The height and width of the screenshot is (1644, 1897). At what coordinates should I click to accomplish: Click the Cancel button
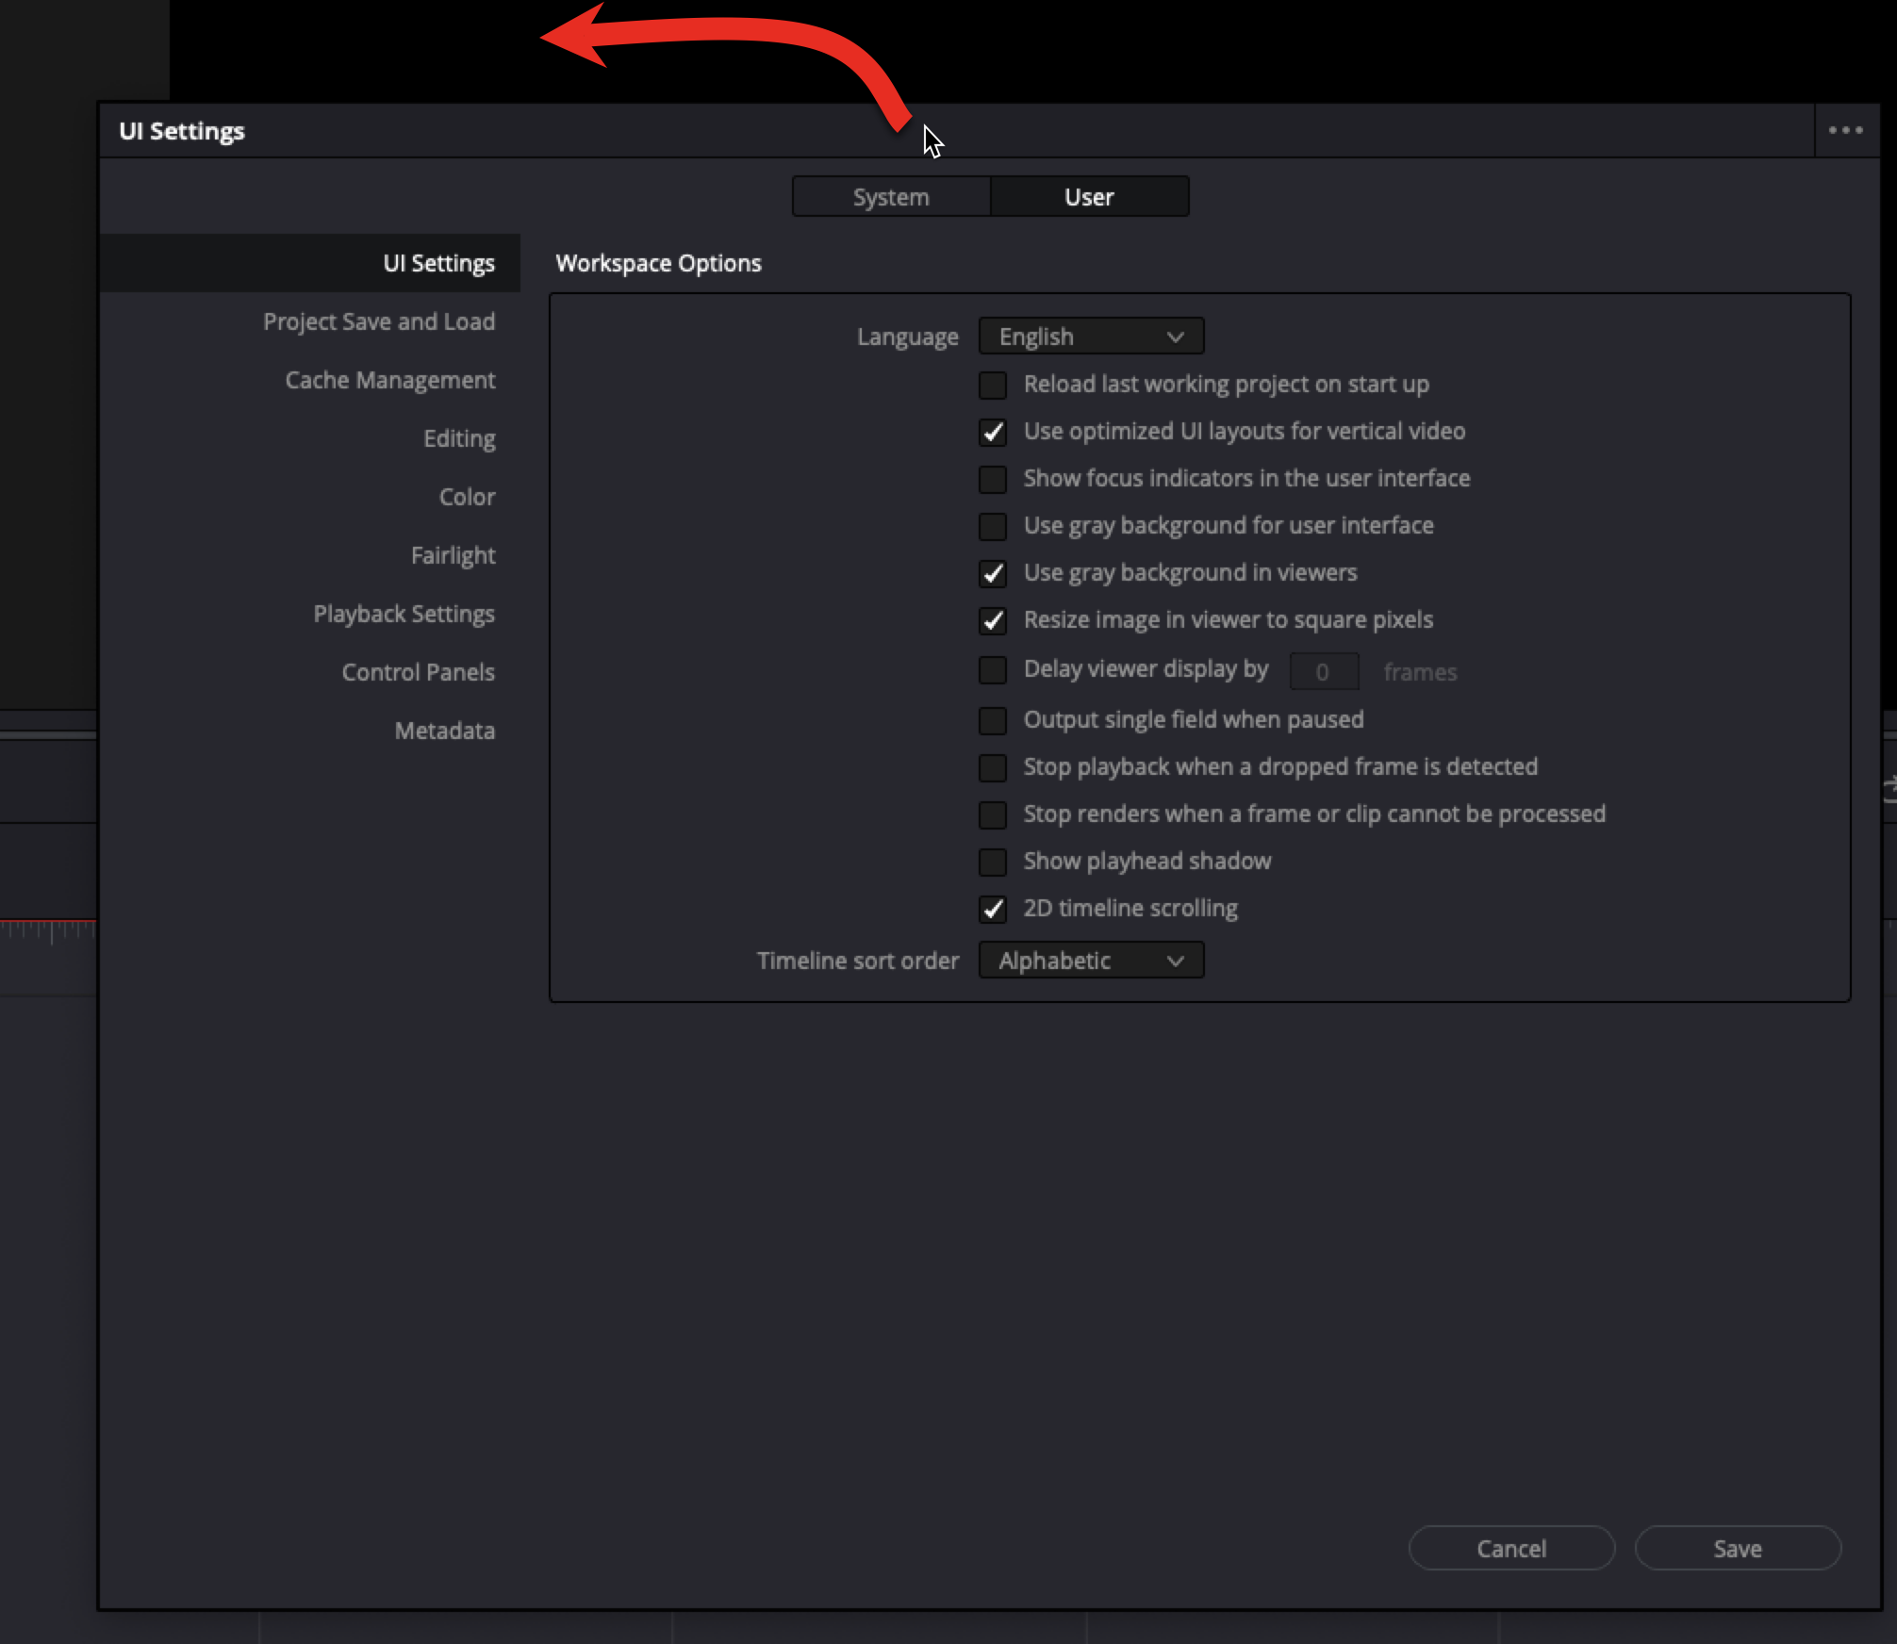[x=1510, y=1549]
